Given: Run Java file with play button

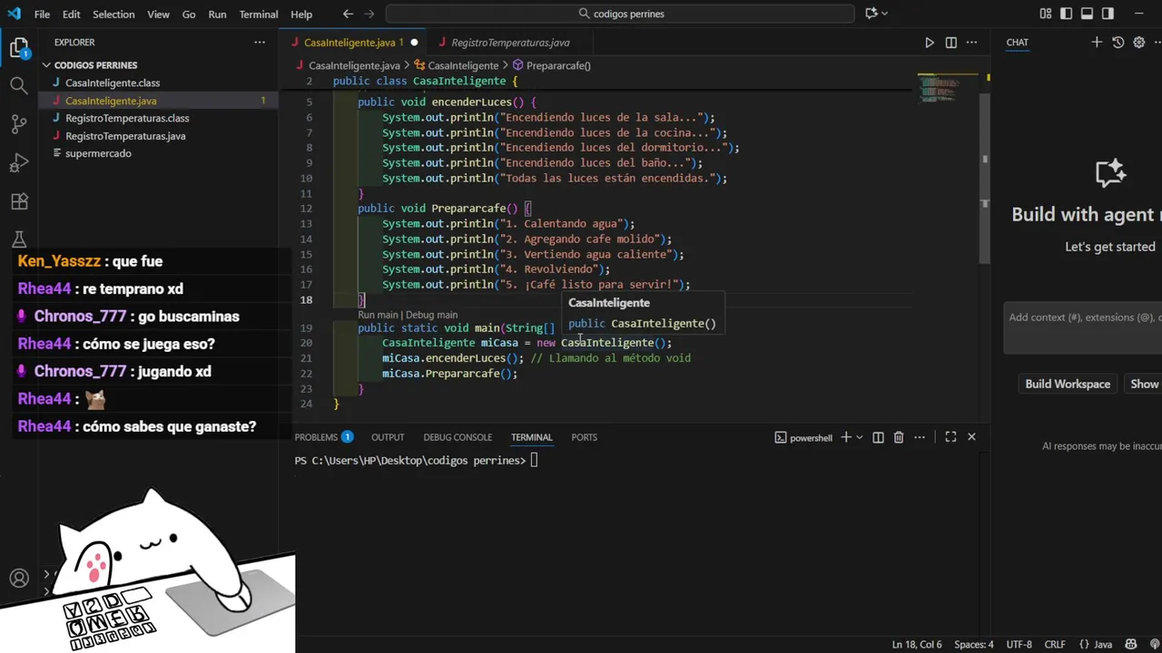Looking at the screenshot, I should [x=929, y=43].
